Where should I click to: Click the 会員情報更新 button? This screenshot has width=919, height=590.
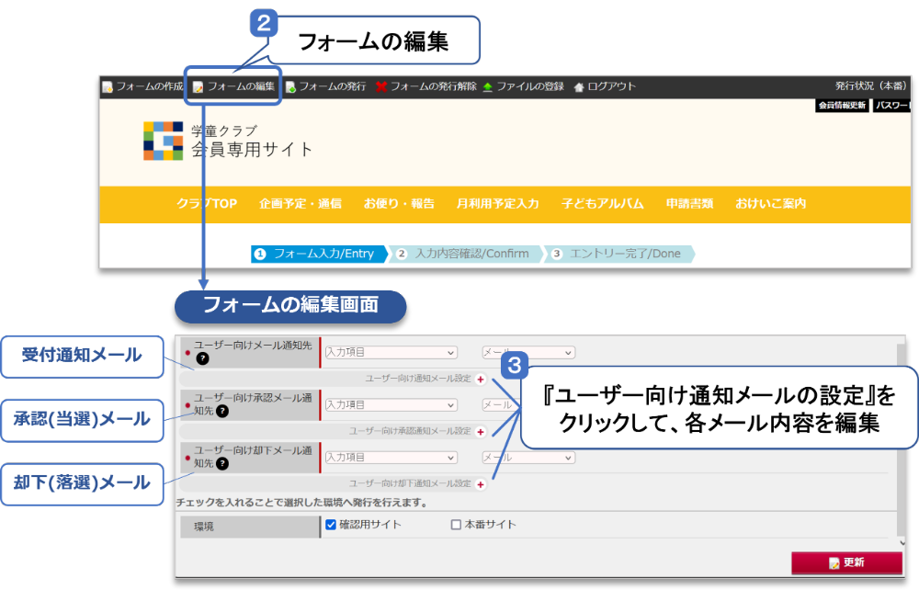(842, 106)
